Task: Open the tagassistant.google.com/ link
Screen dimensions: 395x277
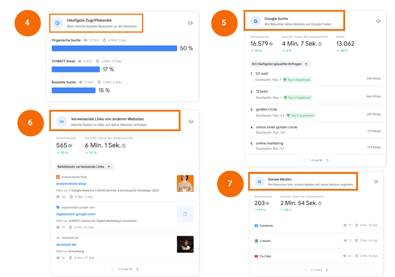Action: [x=76, y=214]
